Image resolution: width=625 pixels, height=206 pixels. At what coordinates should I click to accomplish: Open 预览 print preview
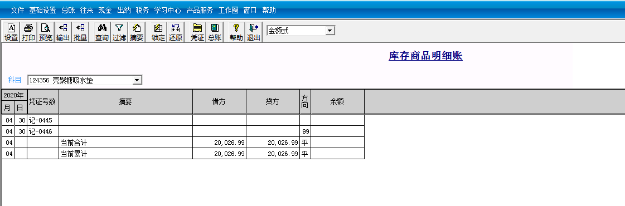[x=46, y=32]
